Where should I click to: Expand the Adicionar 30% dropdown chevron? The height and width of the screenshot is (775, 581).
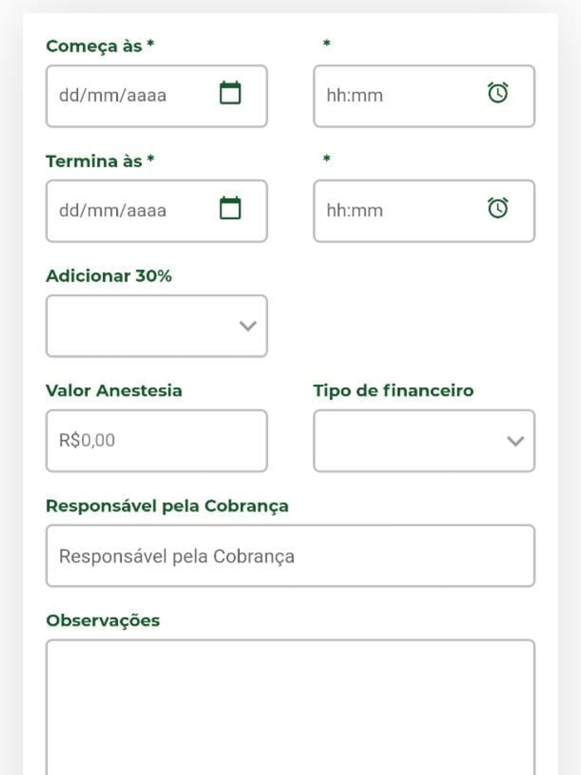[x=247, y=326]
